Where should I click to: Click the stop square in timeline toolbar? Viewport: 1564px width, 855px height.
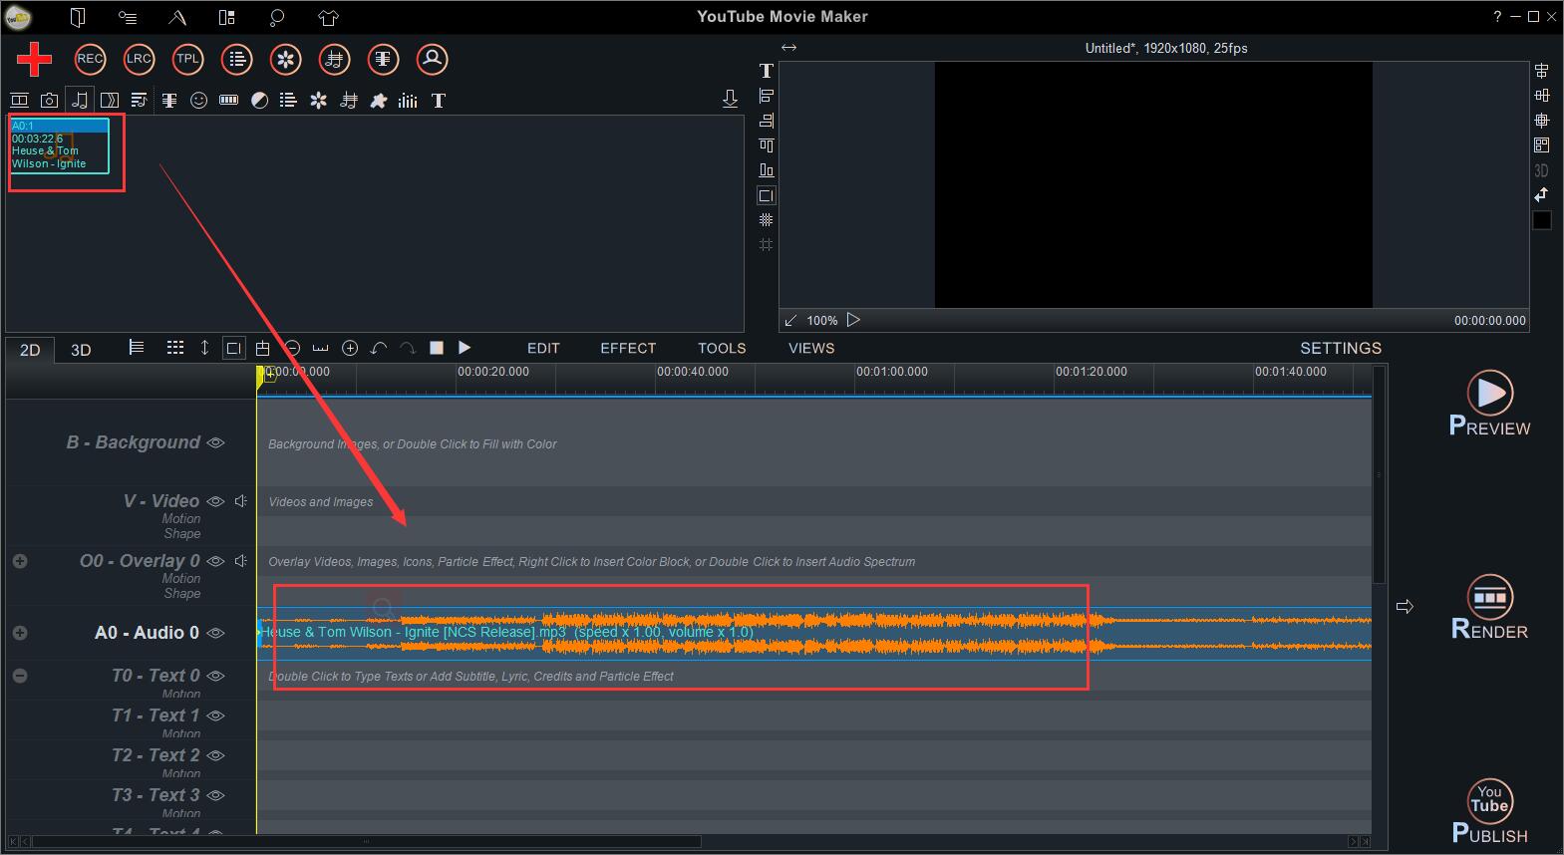436,348
